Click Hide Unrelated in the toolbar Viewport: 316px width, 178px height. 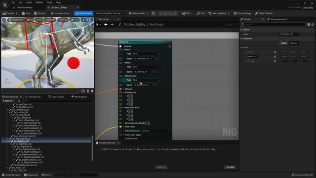(x=217, y=13)
